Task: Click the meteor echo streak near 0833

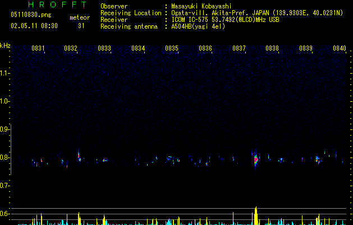Action: click(105, 160)
